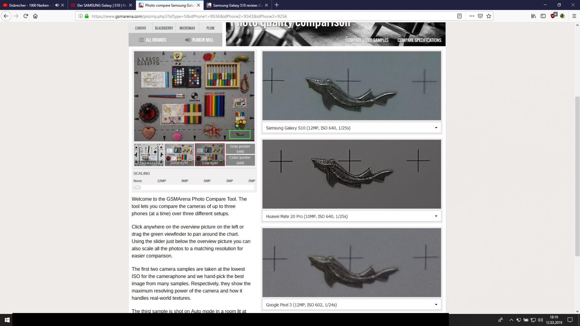Open the taskbar clock and date

554,320
